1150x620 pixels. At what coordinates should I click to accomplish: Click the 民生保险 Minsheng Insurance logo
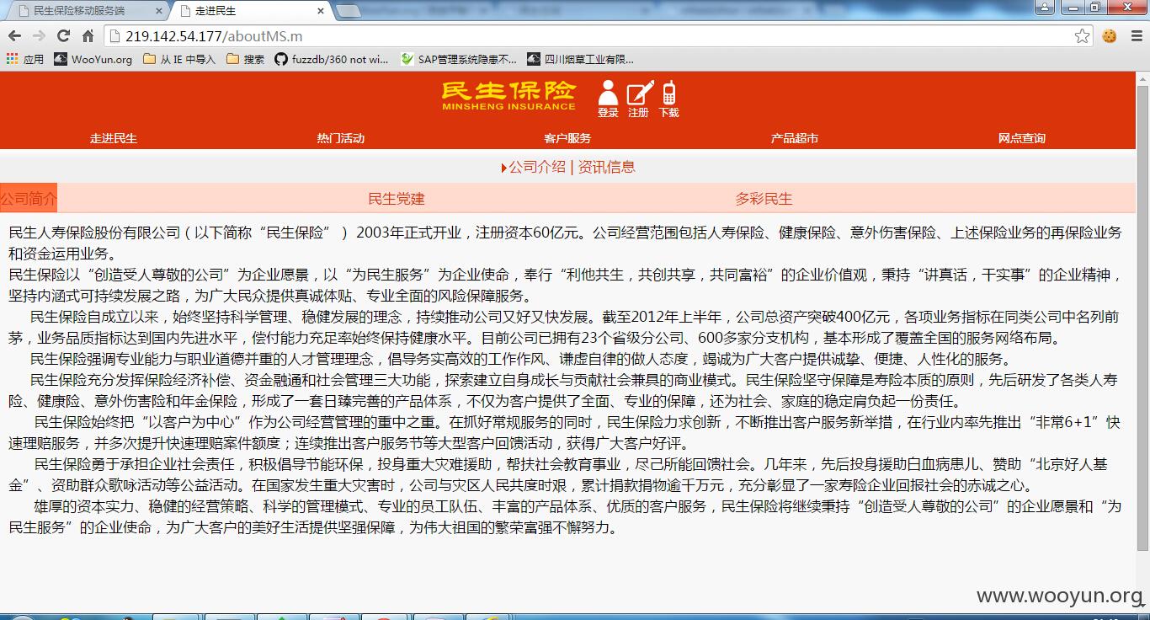508,96
